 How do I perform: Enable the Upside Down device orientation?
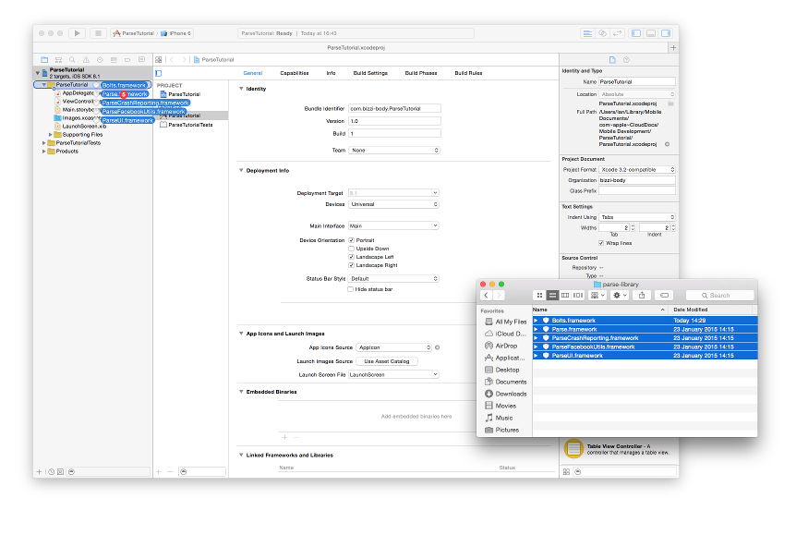coord(352,249)
